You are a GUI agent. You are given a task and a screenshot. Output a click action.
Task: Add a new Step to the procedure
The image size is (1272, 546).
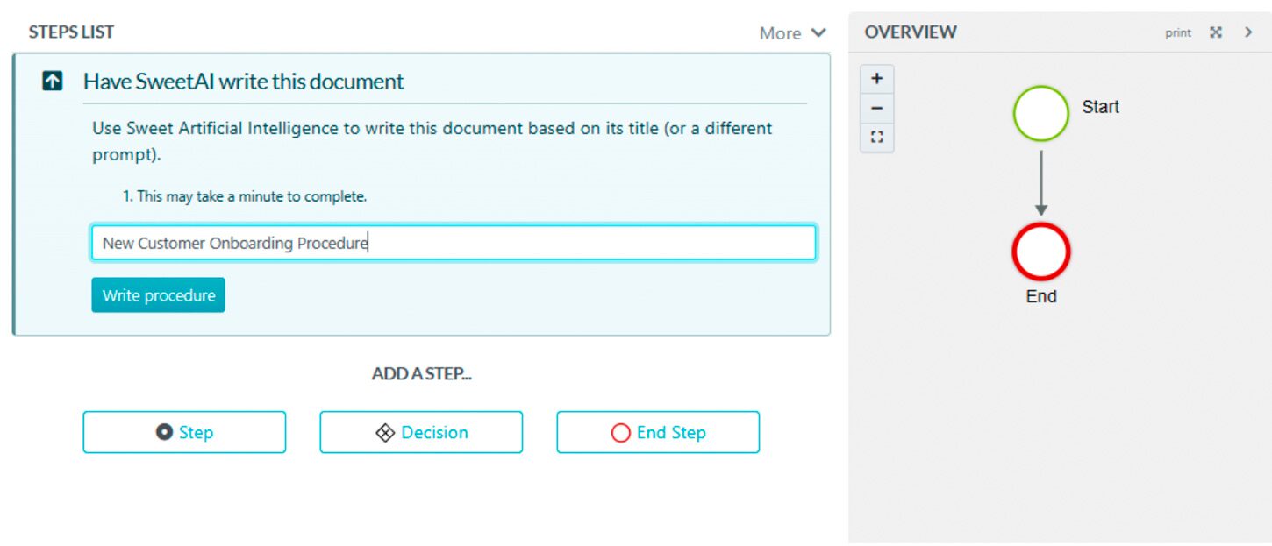184,432
